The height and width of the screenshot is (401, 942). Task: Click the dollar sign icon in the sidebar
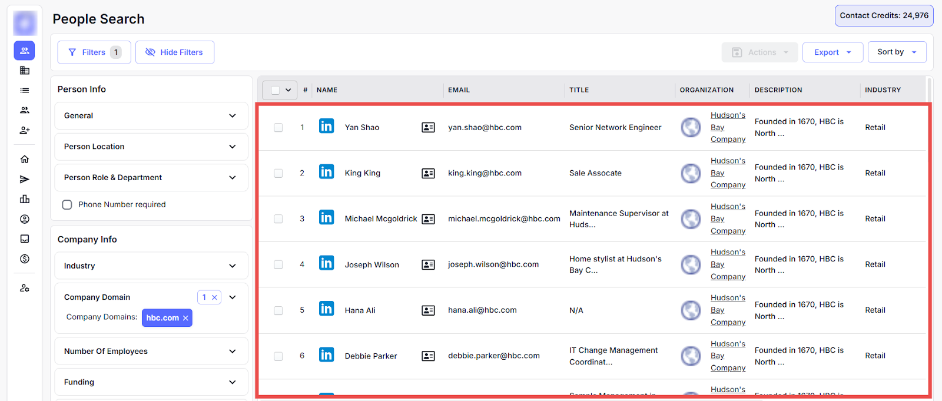(x=25, y=259)
